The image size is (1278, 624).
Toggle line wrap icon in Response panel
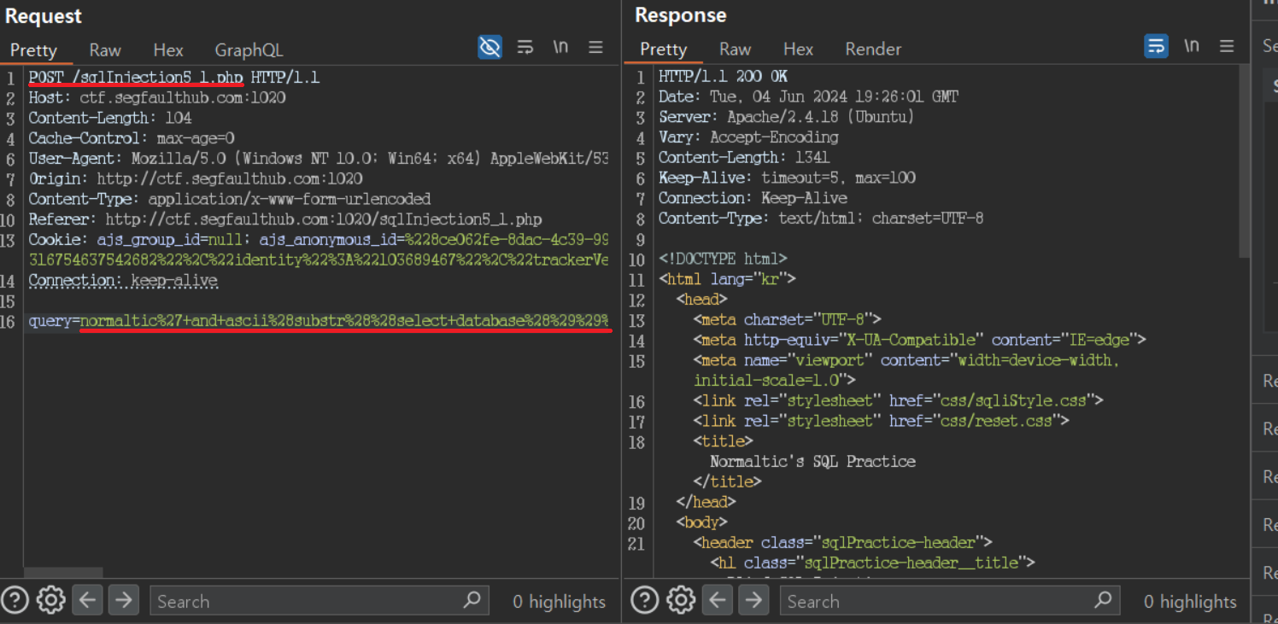pos(1156,46)
